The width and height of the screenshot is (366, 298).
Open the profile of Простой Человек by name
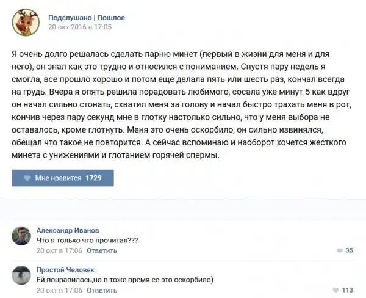point(65,269)
